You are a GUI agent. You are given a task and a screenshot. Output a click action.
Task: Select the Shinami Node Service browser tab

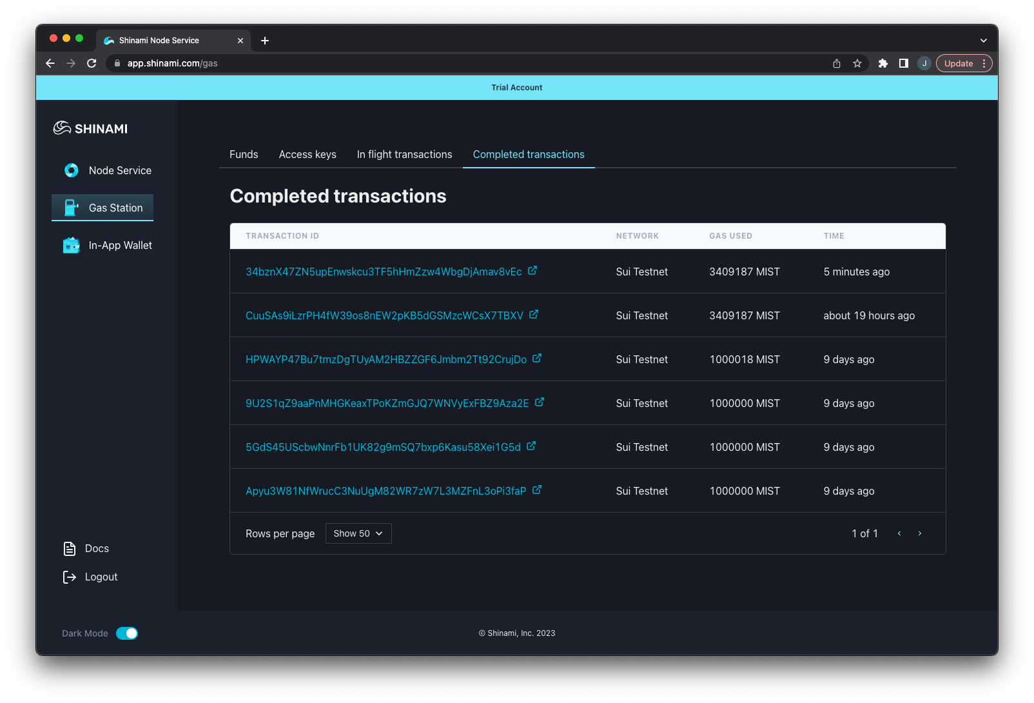coord(173,41)
